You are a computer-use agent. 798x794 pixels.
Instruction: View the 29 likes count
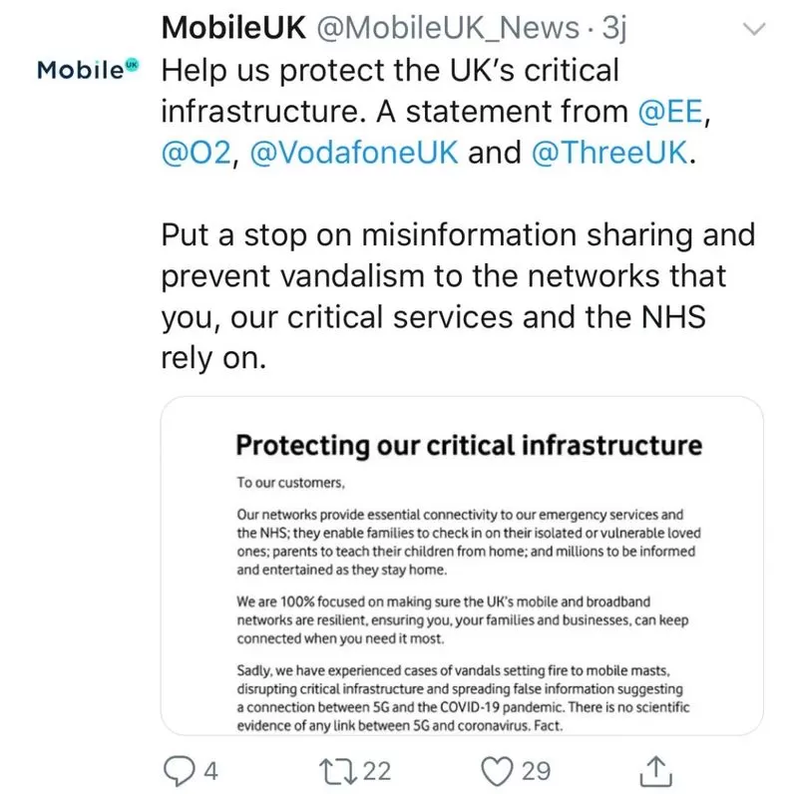pyautogui.click(x=536, y=771)
